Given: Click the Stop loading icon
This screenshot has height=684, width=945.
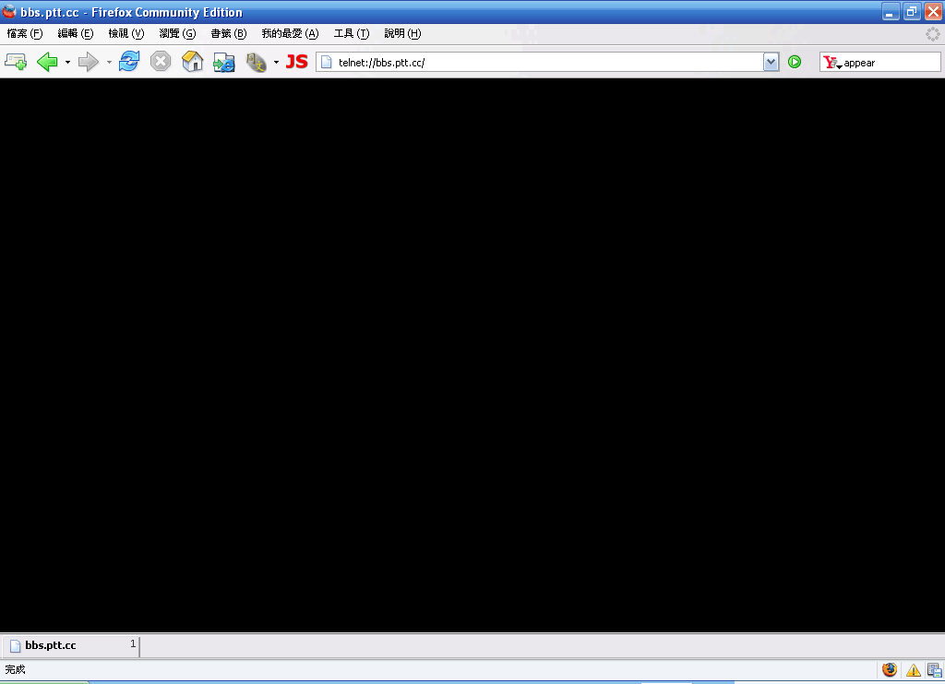Looking at the screenshot, I should 161,62.
